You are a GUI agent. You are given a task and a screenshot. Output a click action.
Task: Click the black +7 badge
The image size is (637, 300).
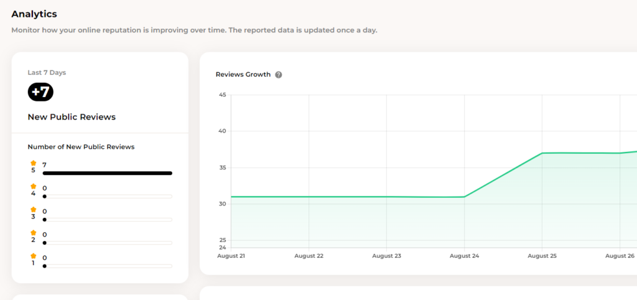40,92
